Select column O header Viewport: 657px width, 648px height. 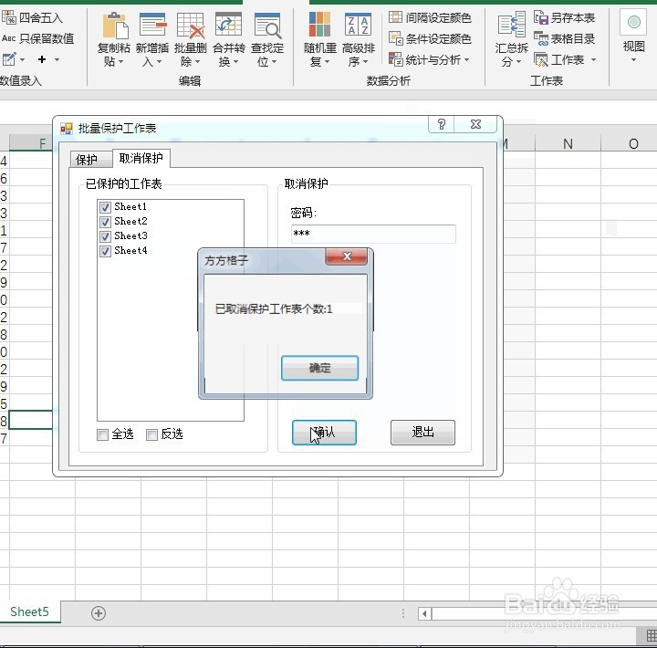pyautogui.click(x=633, y=144)
